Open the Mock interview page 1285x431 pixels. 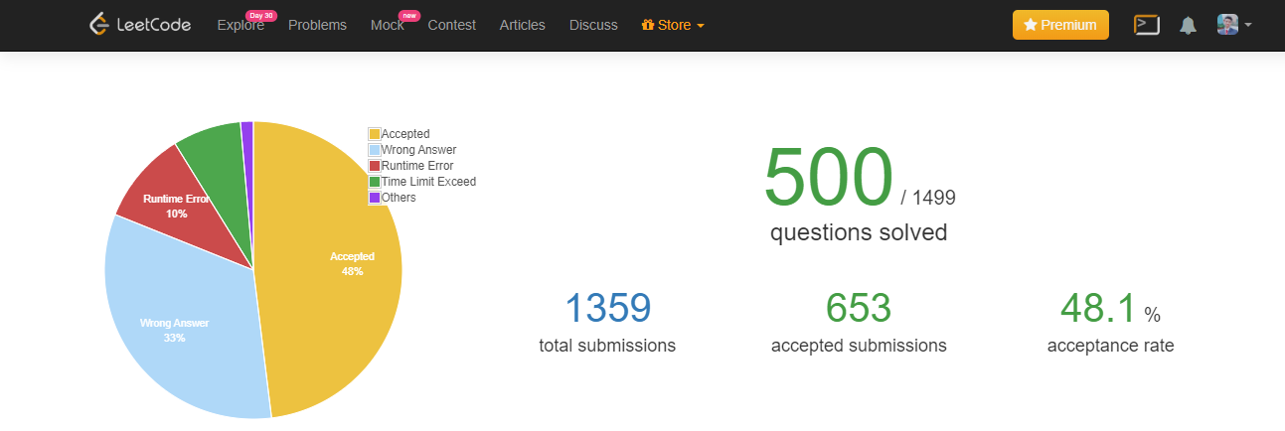pyautogui.click(x=387, y=25)
